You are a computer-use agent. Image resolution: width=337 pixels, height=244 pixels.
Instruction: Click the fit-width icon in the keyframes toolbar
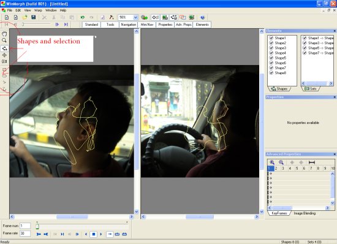312,162
